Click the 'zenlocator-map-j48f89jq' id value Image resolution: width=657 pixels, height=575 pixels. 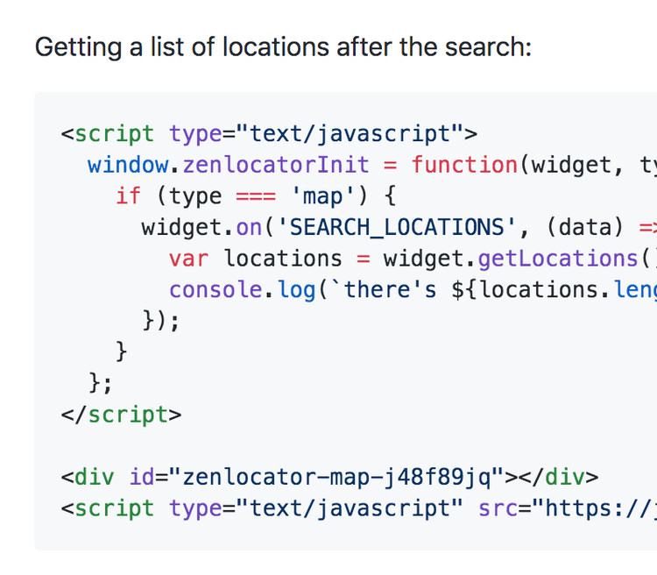tap(336, 477)
